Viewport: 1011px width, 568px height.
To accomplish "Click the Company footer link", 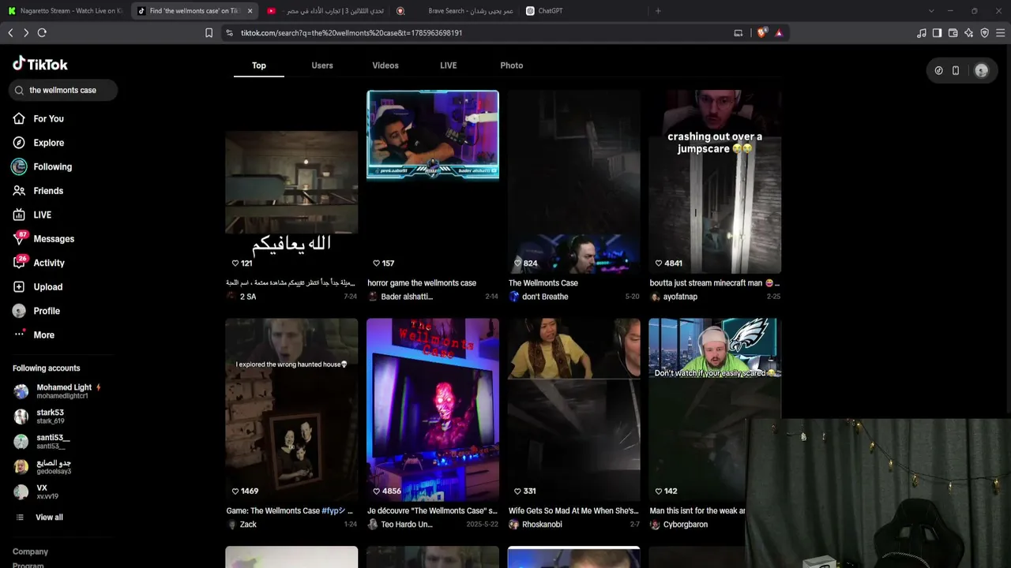I will click(30, 551).
